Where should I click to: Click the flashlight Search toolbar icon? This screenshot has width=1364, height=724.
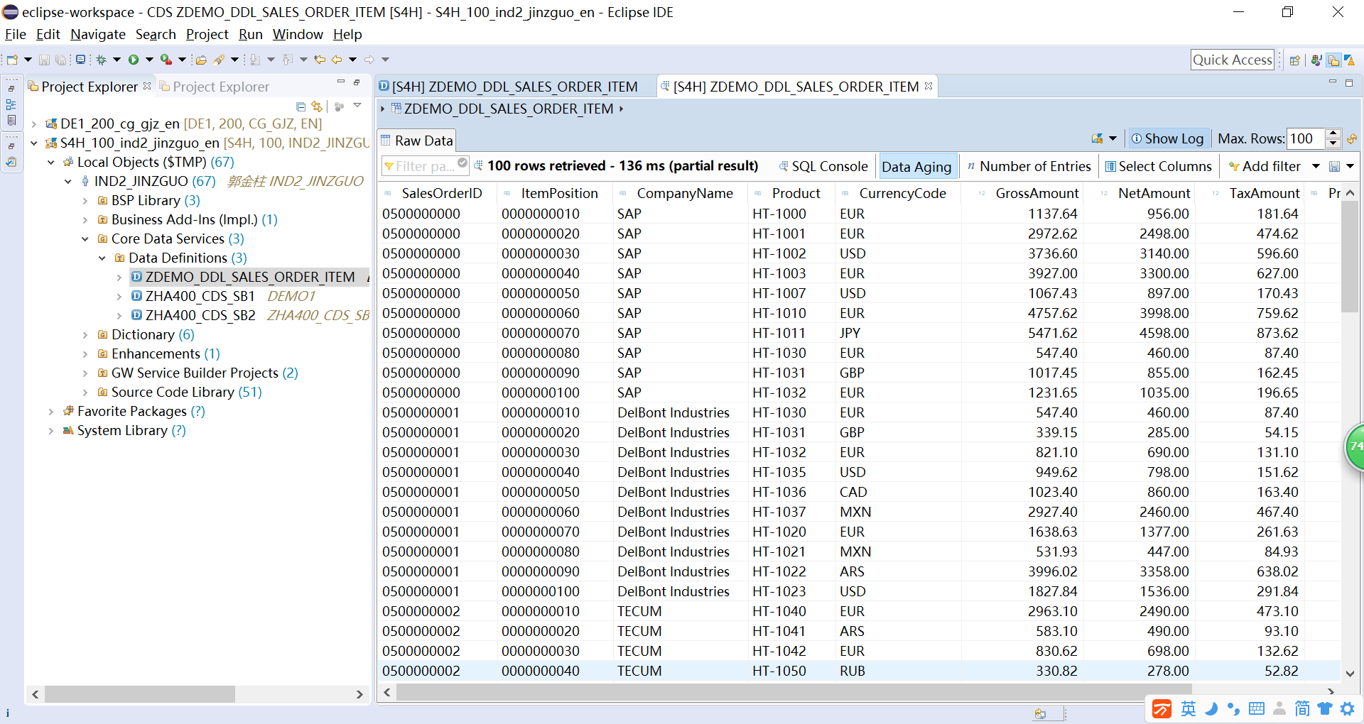click(x=219, y=60)
